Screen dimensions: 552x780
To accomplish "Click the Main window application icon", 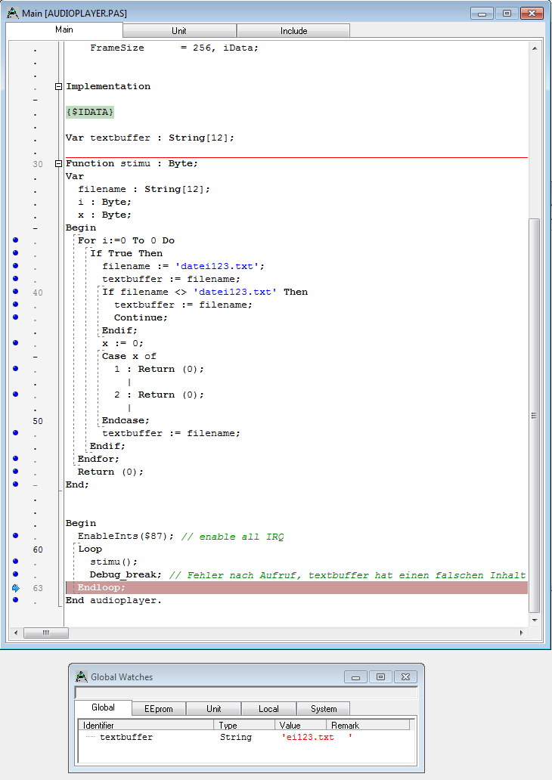I will click(12, 13).
